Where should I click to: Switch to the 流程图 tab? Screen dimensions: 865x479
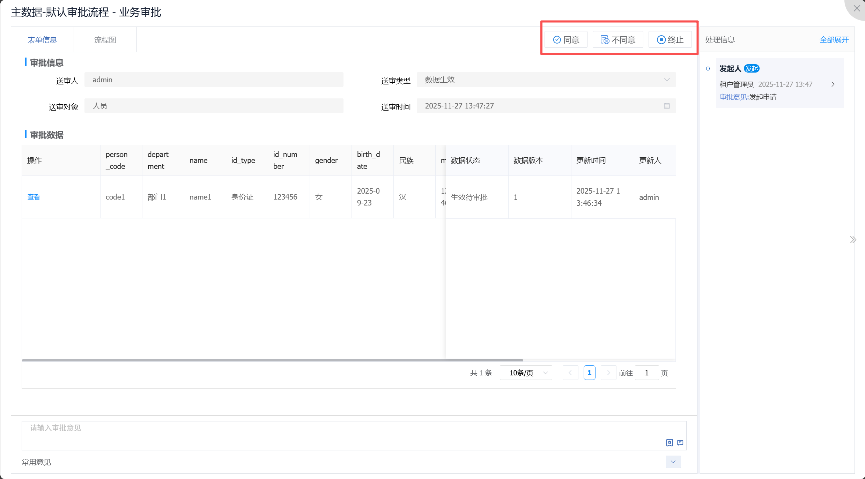click(105, 40)
